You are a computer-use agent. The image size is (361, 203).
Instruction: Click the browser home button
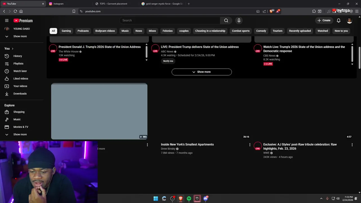[x=21, y=11]
